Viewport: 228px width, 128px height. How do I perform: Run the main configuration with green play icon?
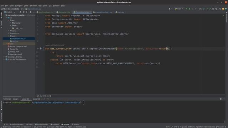coord(186,9)
